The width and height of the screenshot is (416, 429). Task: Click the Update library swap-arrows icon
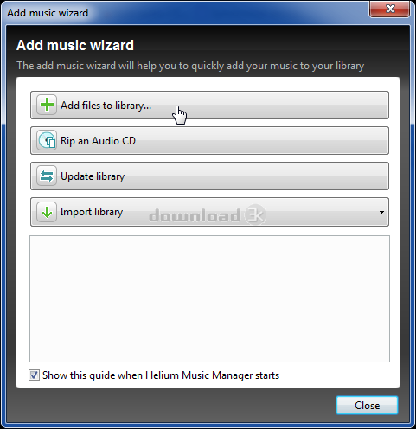(x=47, y=176)
